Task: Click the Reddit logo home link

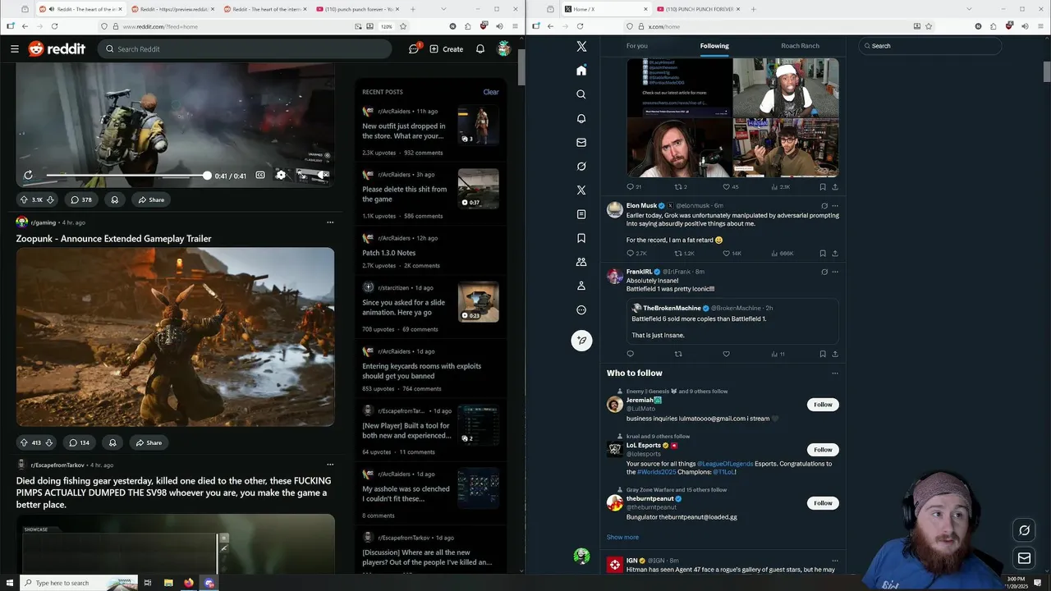Action: [57, 49]
